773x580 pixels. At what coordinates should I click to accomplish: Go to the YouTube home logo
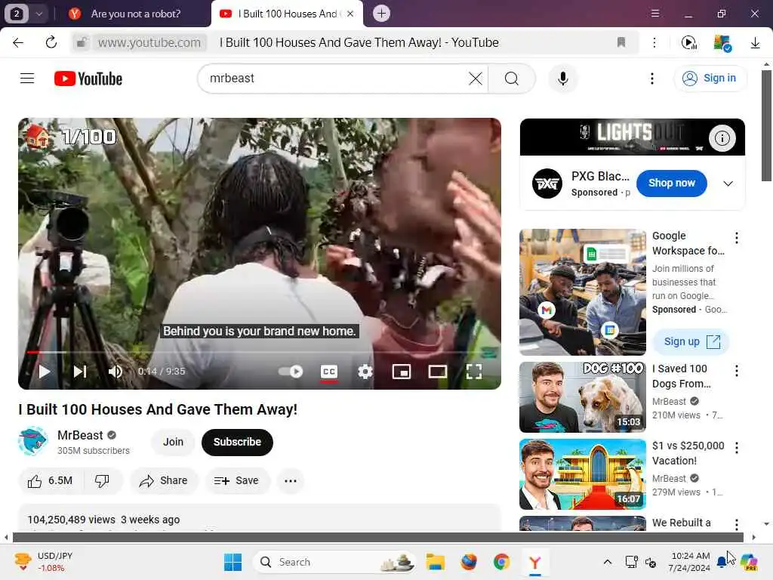[88, 79]
